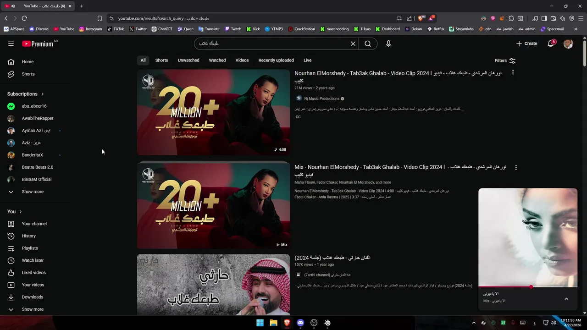
Task: Bookmark this page icon in address bar
Action: point(100,18)
